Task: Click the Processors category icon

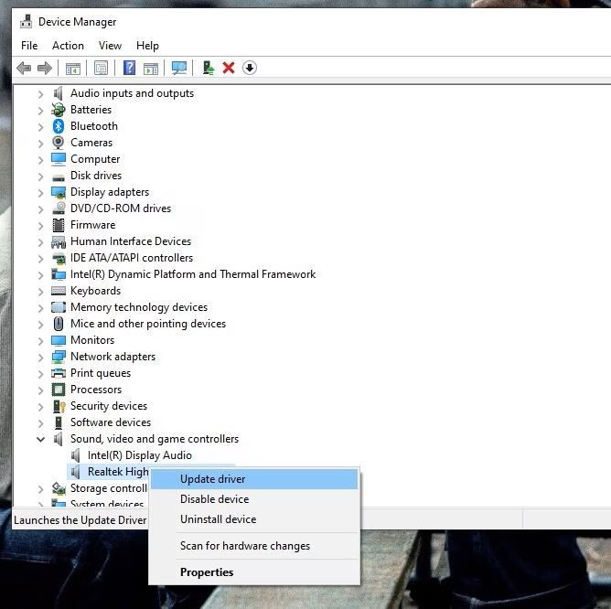Action: pyautogui.click(x=59, y=390)
